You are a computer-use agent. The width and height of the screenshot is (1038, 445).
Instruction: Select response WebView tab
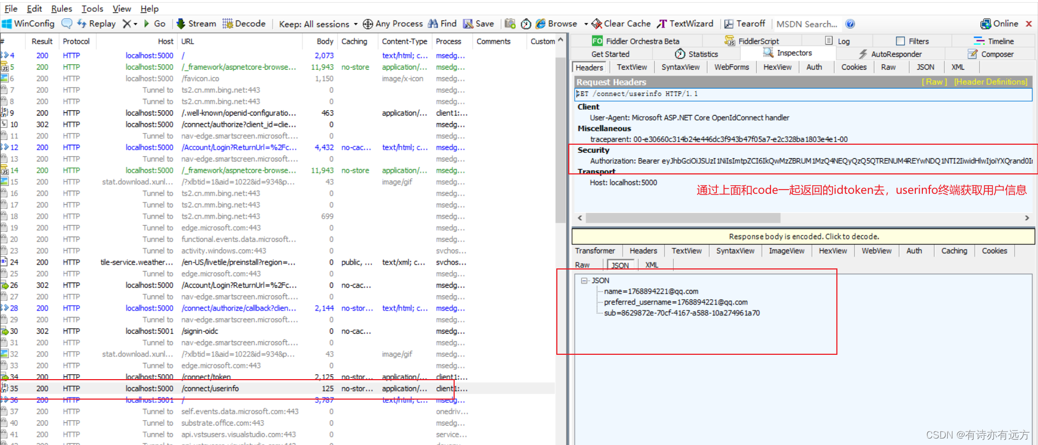(876, 251)
